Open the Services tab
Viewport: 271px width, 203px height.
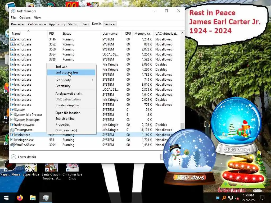[x=110, y=24]
